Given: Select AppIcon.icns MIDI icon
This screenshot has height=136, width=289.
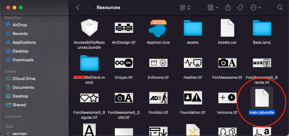Looking at the screenshot, I should [158, 28].
